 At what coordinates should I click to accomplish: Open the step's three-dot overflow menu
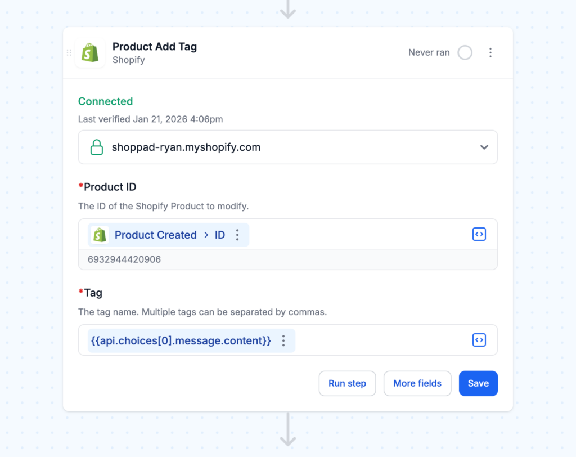pos(490,52)
